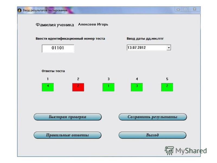
Task: Open the date dropdown arrow
Action: (x=169, y=48)
